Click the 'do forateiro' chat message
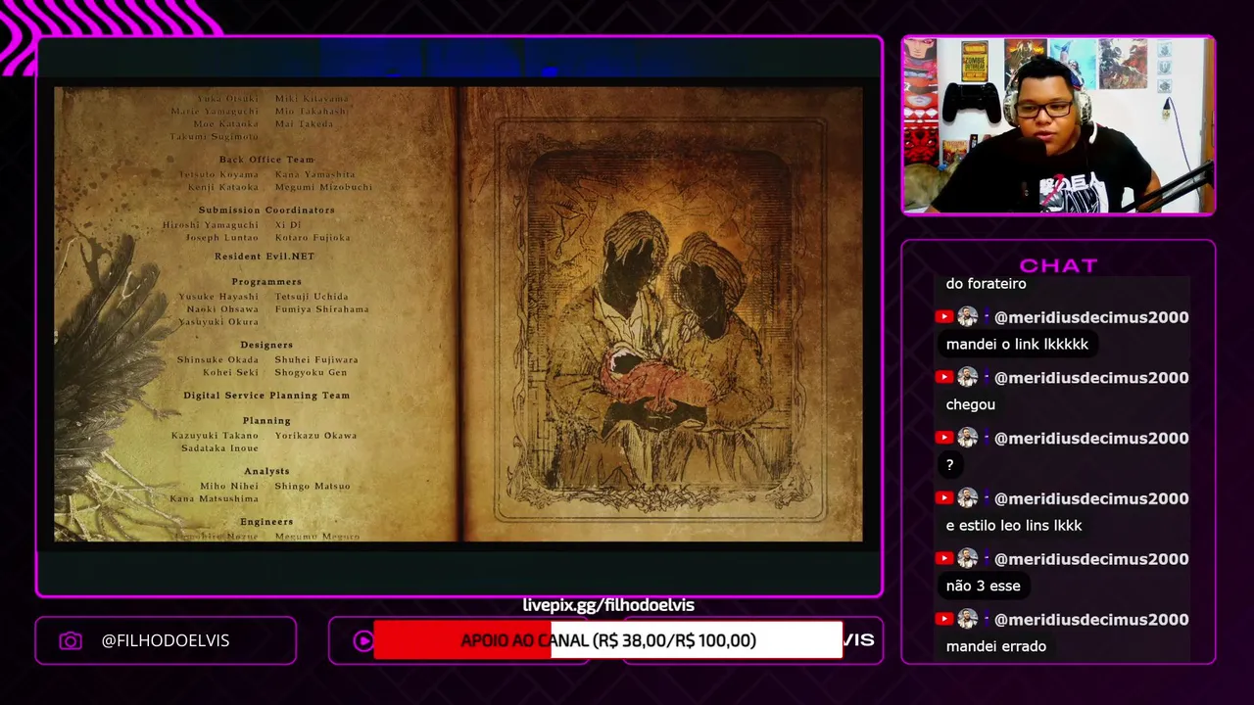The image size is (1254, 705). click(x=987, y=284)
